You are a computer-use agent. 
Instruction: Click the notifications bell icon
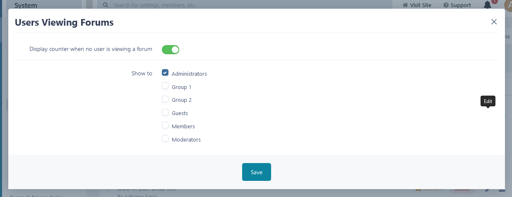488,5
